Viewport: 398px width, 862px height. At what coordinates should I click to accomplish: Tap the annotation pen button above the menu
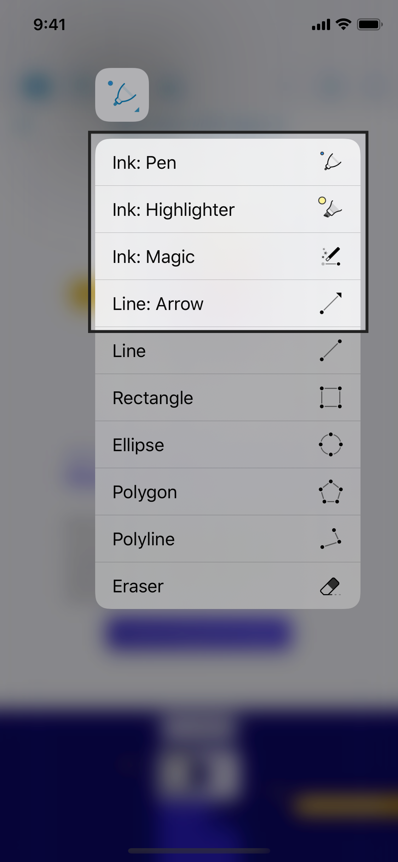[122, 93]
